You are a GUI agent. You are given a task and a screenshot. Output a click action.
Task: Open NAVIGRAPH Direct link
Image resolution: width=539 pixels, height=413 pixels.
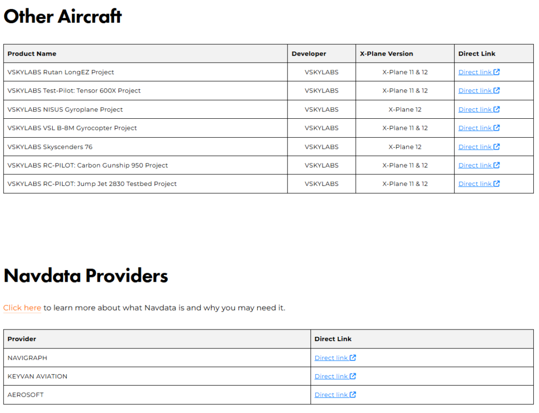[335, 358]
